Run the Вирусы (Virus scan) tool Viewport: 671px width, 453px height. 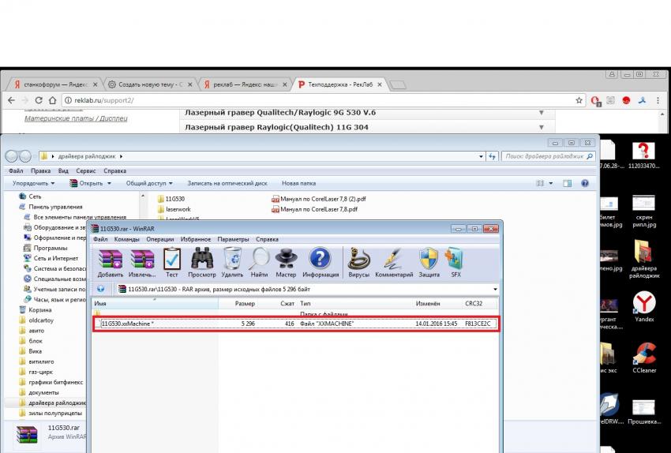(359, 262)
